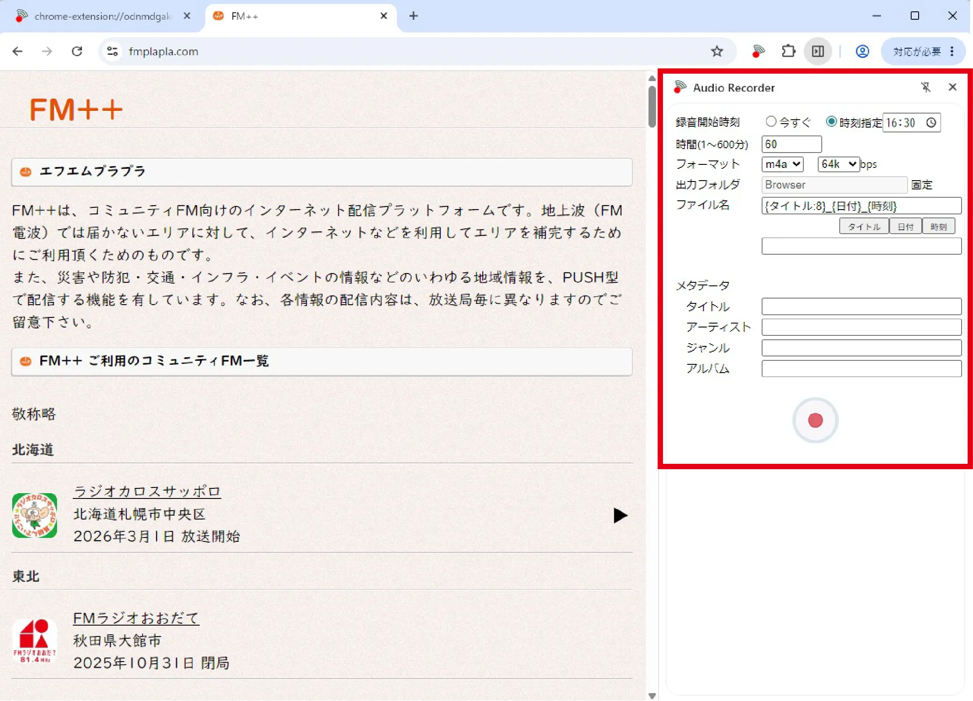This screenshot has height=701, width=973.
Task: Click the empty field below filename tokens
Action: point(862,246)
